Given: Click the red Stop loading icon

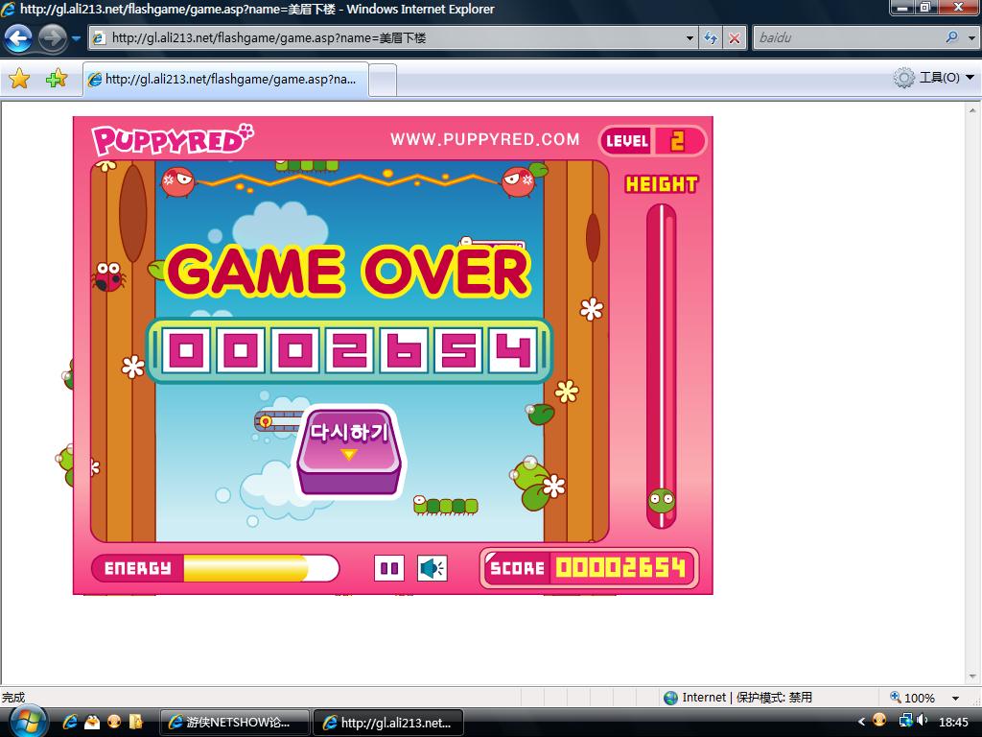Looking at the screenshot, I should tap(735, 38).
